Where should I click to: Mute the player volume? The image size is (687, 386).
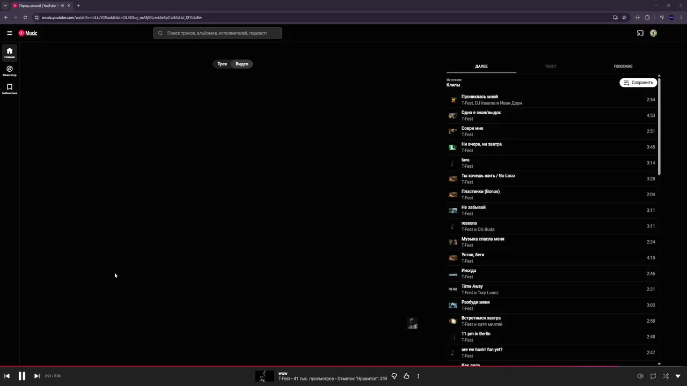click(640, 376)
